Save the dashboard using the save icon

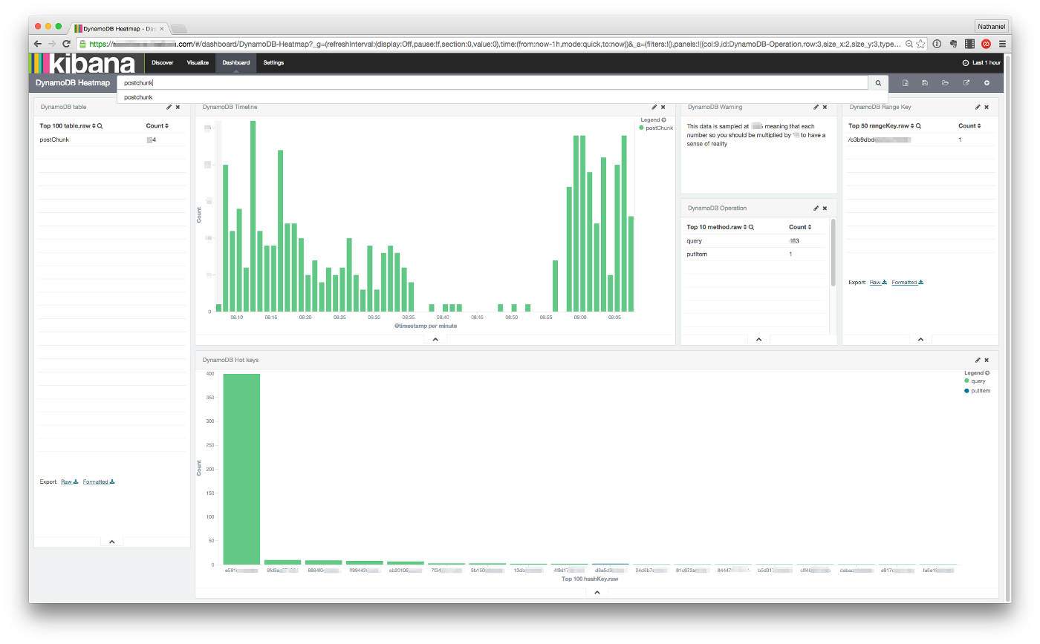pos(925,82)
